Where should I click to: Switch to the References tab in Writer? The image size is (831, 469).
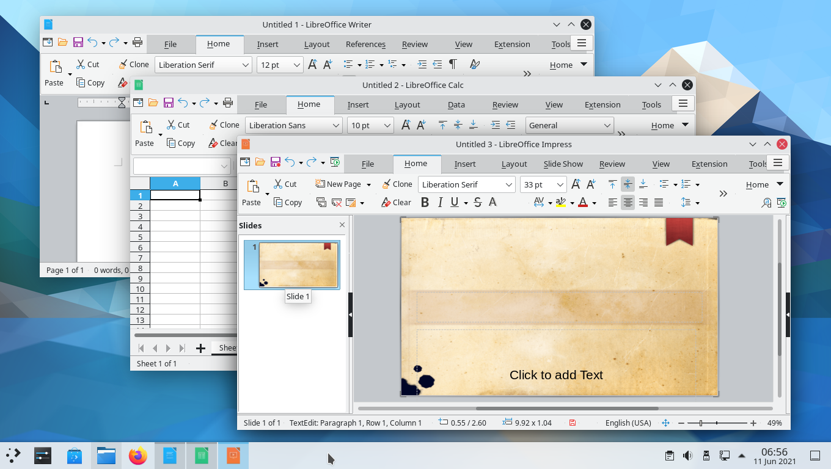tap(365, 44)
